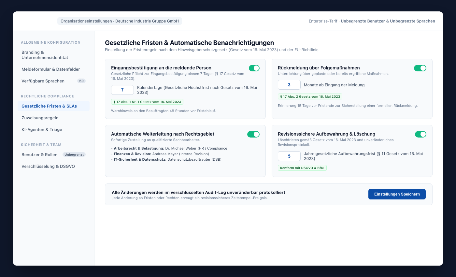Click the Finanzen & Revision routing line
456x277 pixels.
(x=160, y=154)
